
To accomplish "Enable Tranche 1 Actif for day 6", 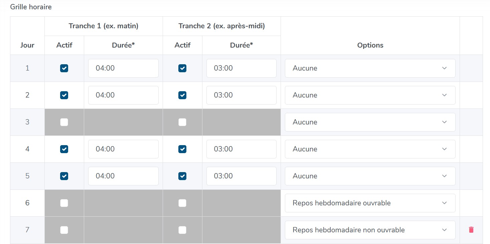I will [64, 203].
